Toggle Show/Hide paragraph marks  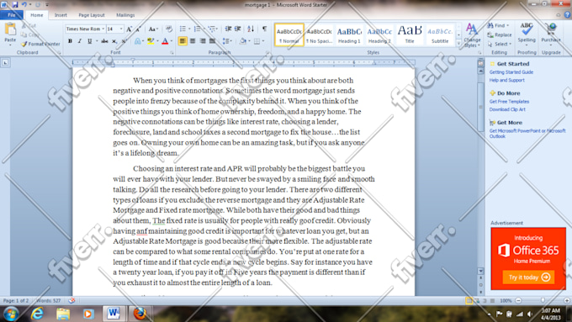click(264, 29)
